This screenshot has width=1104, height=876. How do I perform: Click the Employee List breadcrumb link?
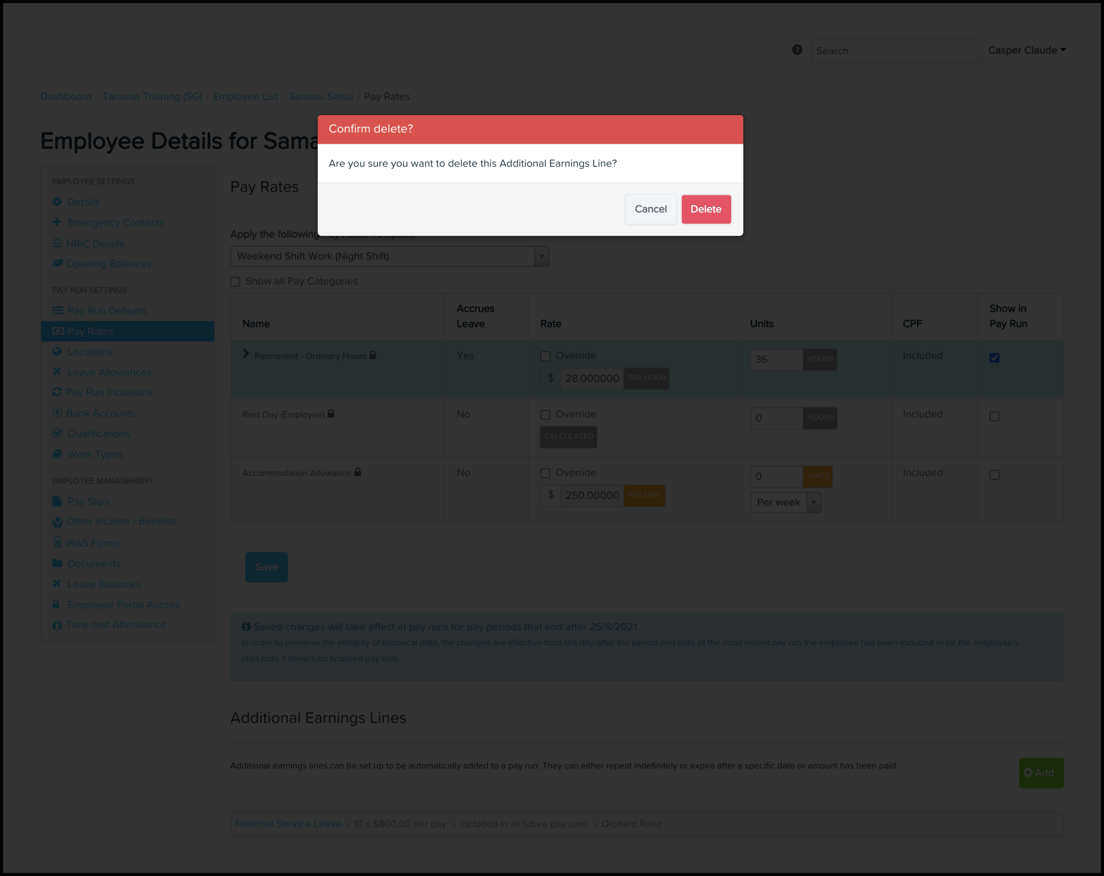coord(245,97)
